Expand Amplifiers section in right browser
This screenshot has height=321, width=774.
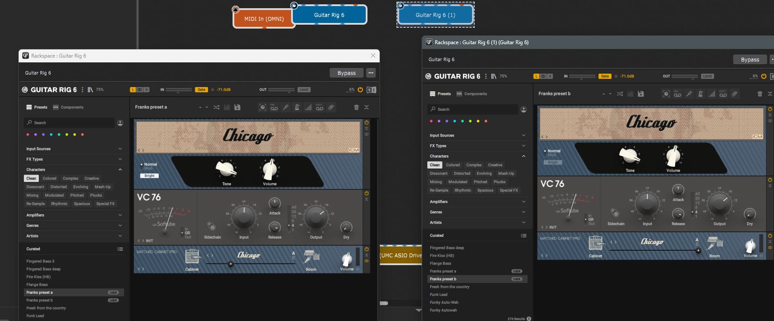coord(478,202)
